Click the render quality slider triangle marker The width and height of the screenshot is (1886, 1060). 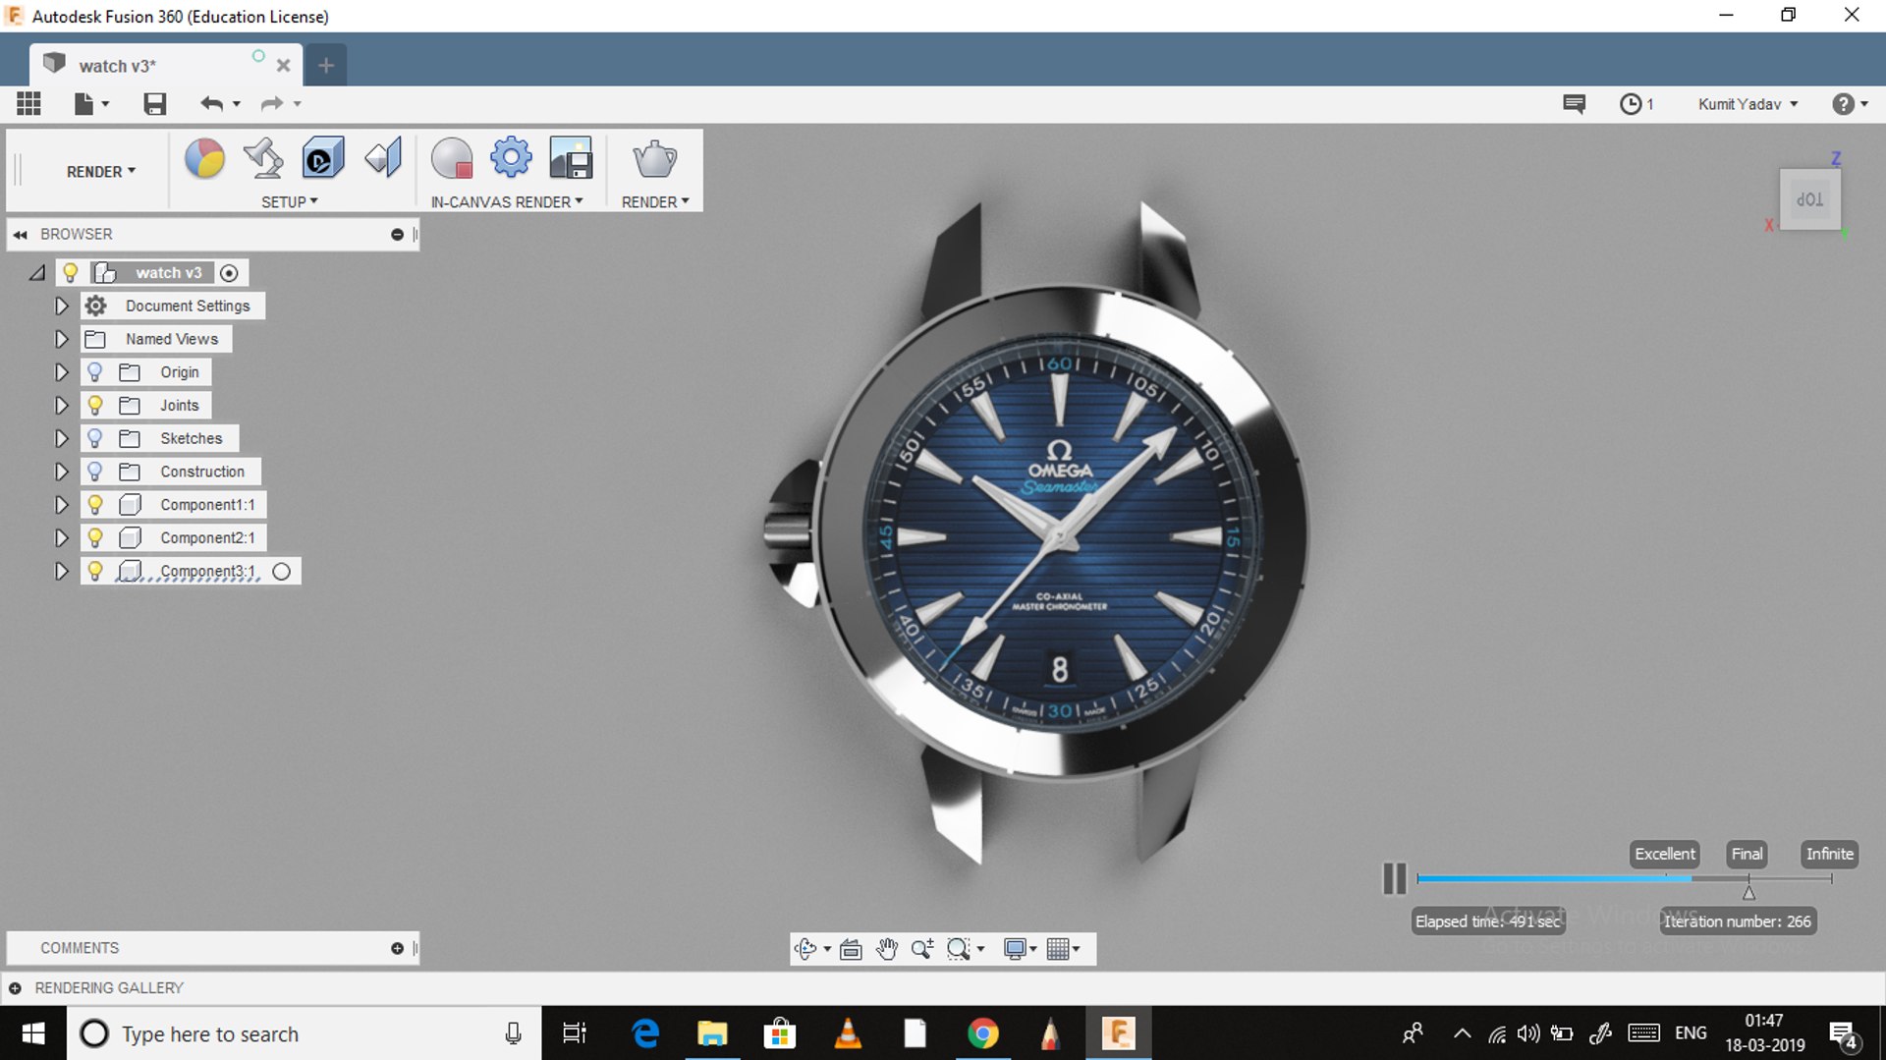[x=1748, y=892]
